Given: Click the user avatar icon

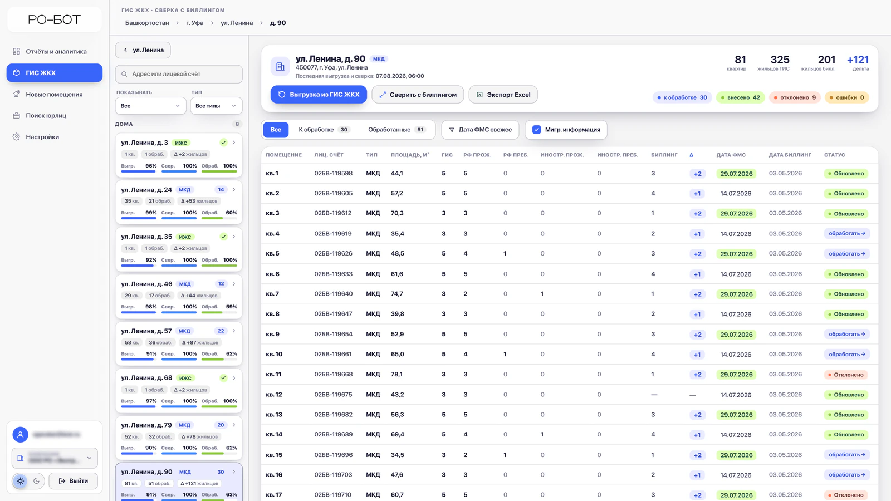Looking at the screenshot, I should [x=20, y=435].
